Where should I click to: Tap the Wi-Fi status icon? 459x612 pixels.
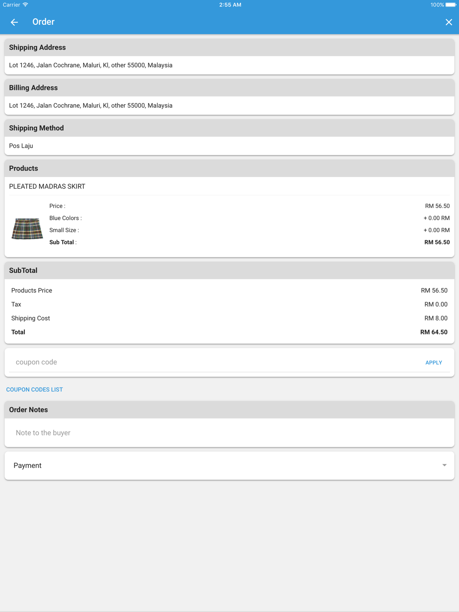pyautogui.click(x=25, y=5)
